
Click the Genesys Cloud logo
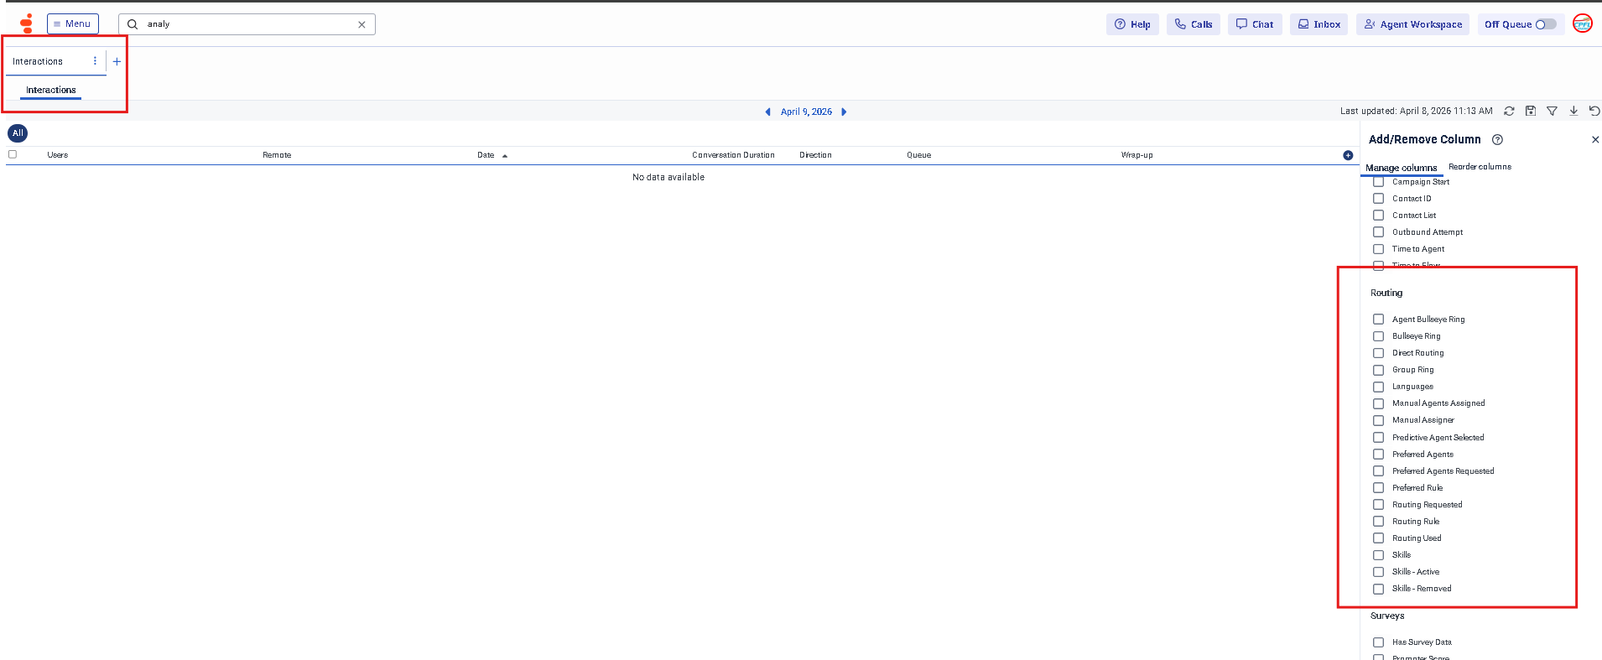pos(27,23)
